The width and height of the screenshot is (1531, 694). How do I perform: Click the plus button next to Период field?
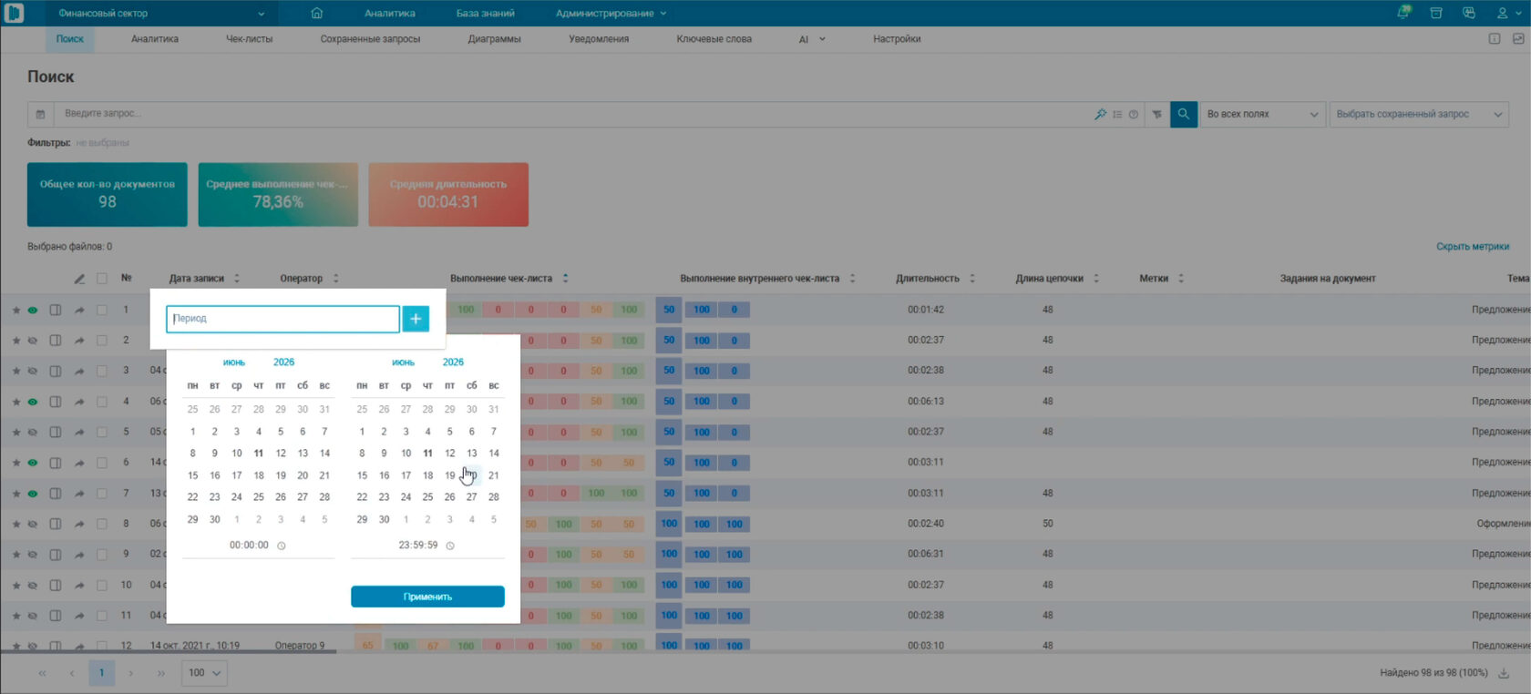point(416,318)
